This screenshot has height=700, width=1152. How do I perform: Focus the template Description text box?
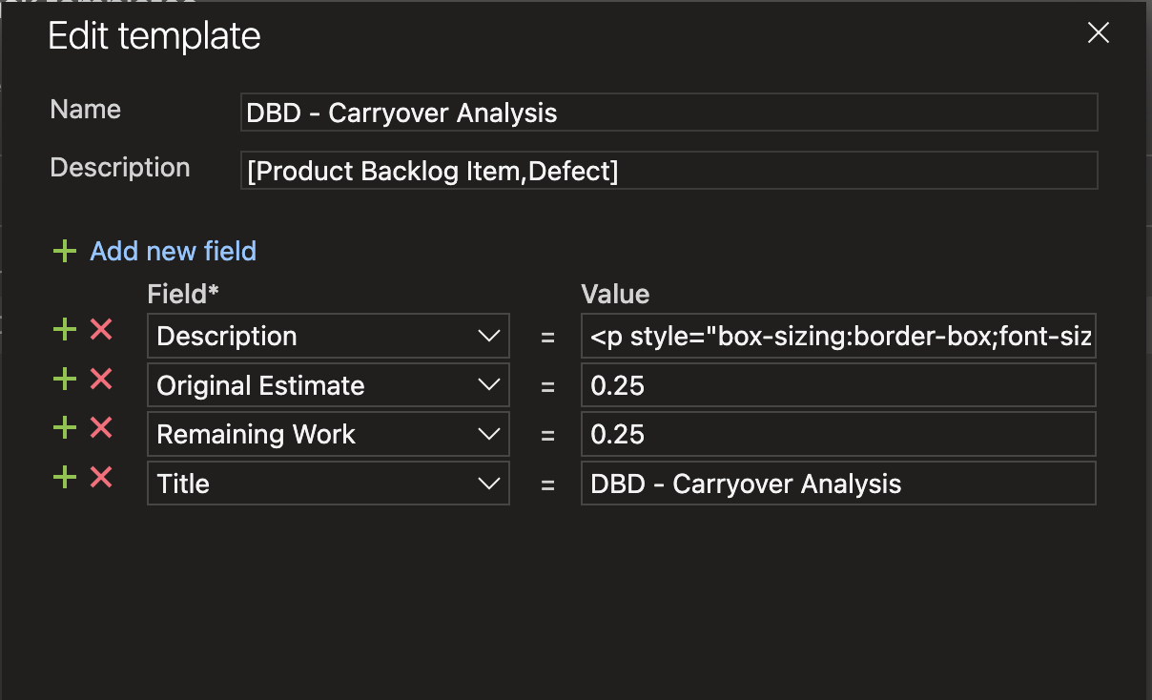click(x=669, y=171)
